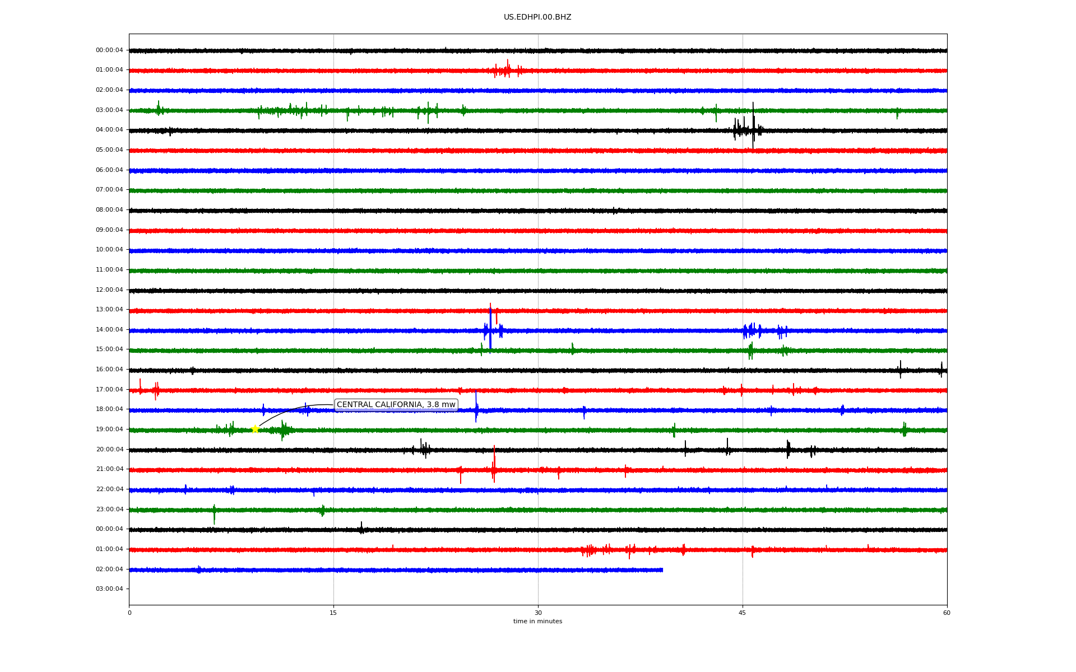Select the 21:00:04 trace label

coord(109,469)
